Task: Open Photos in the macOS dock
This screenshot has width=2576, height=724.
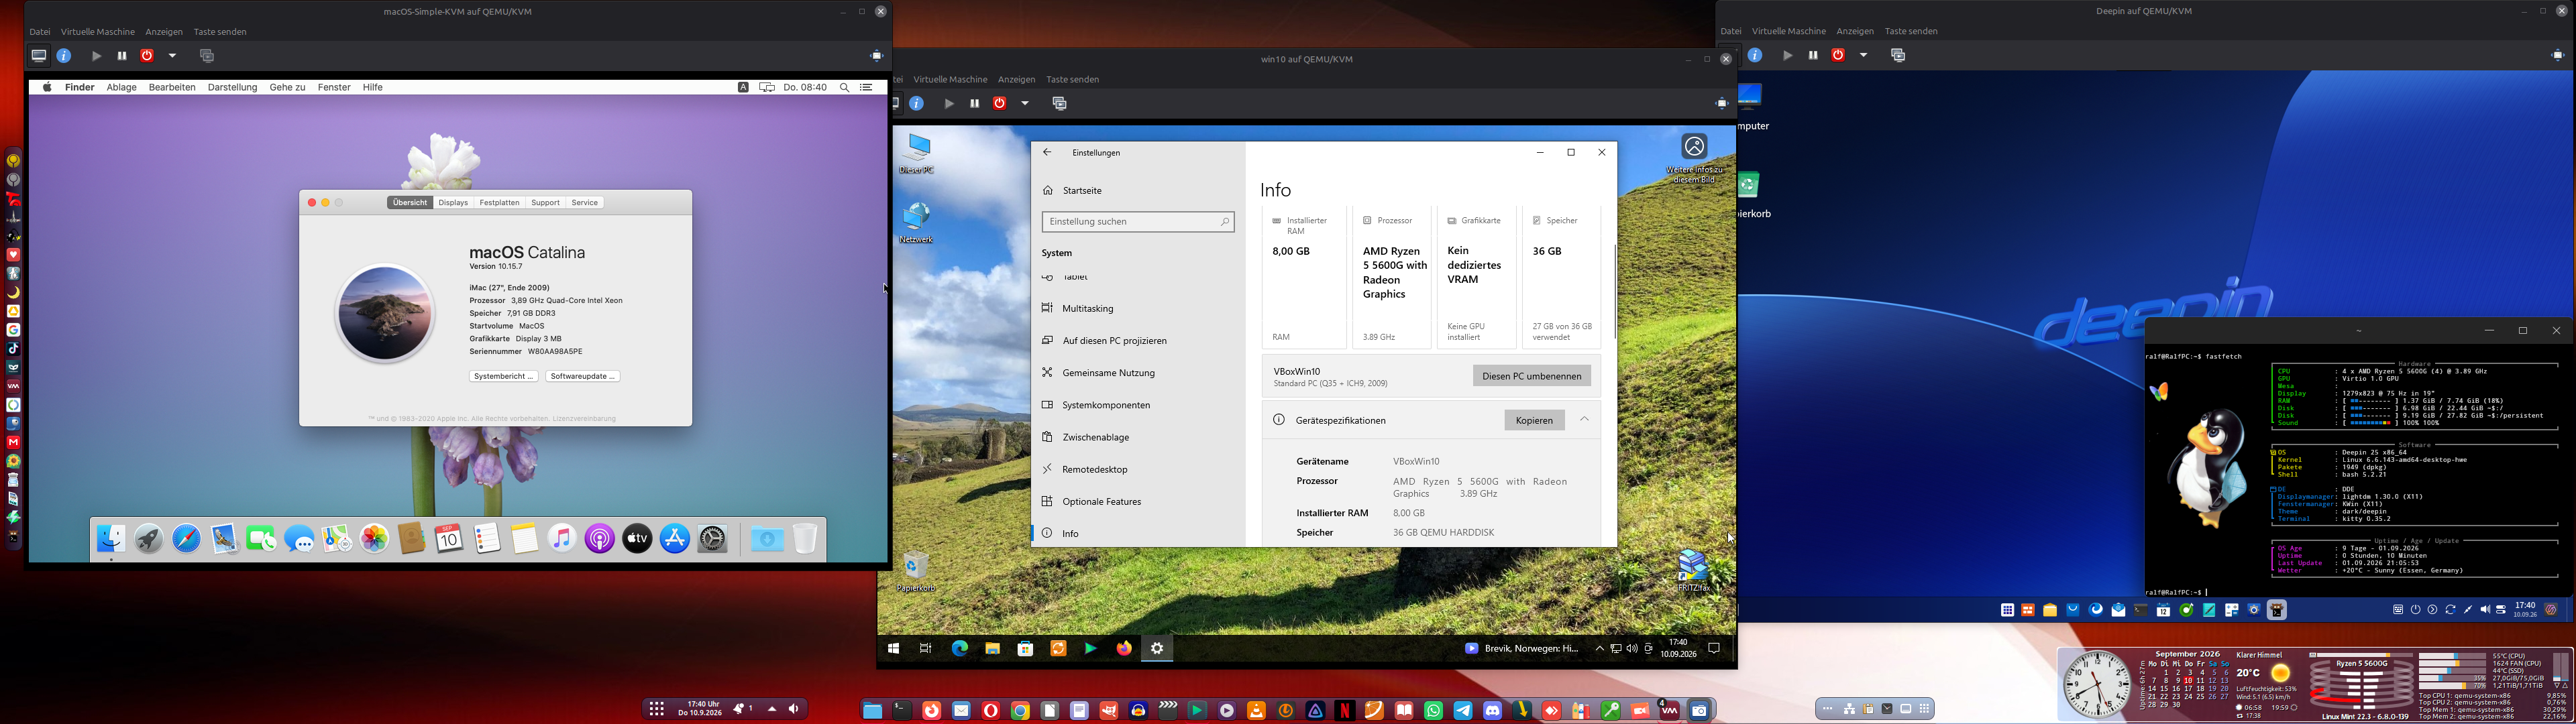Action: point(374,540)
